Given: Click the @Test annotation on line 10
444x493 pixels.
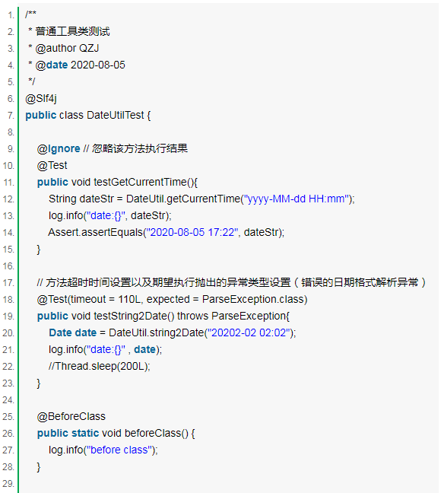Looking at the screenshot, I should point(52,165).
